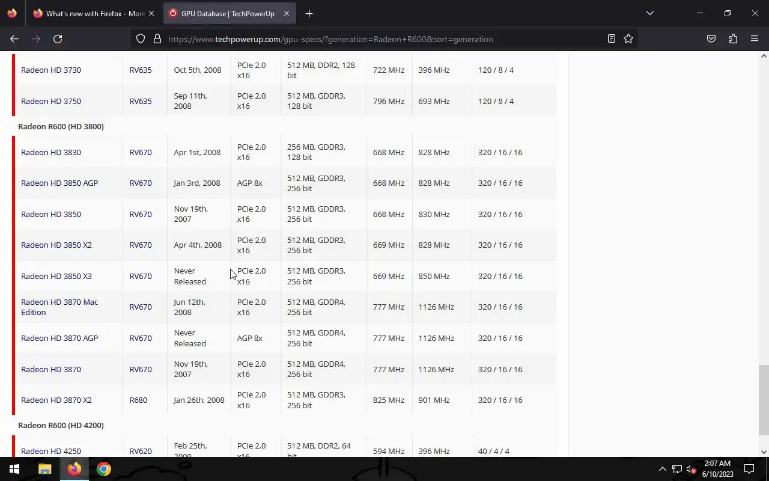Viewport: 769px width, 481px height.
Task: Click the 40 / 4 / 4 shaders cell
Action: tap(494, 451)
